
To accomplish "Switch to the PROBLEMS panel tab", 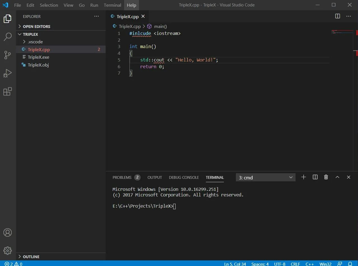I will tap(122, 177).
